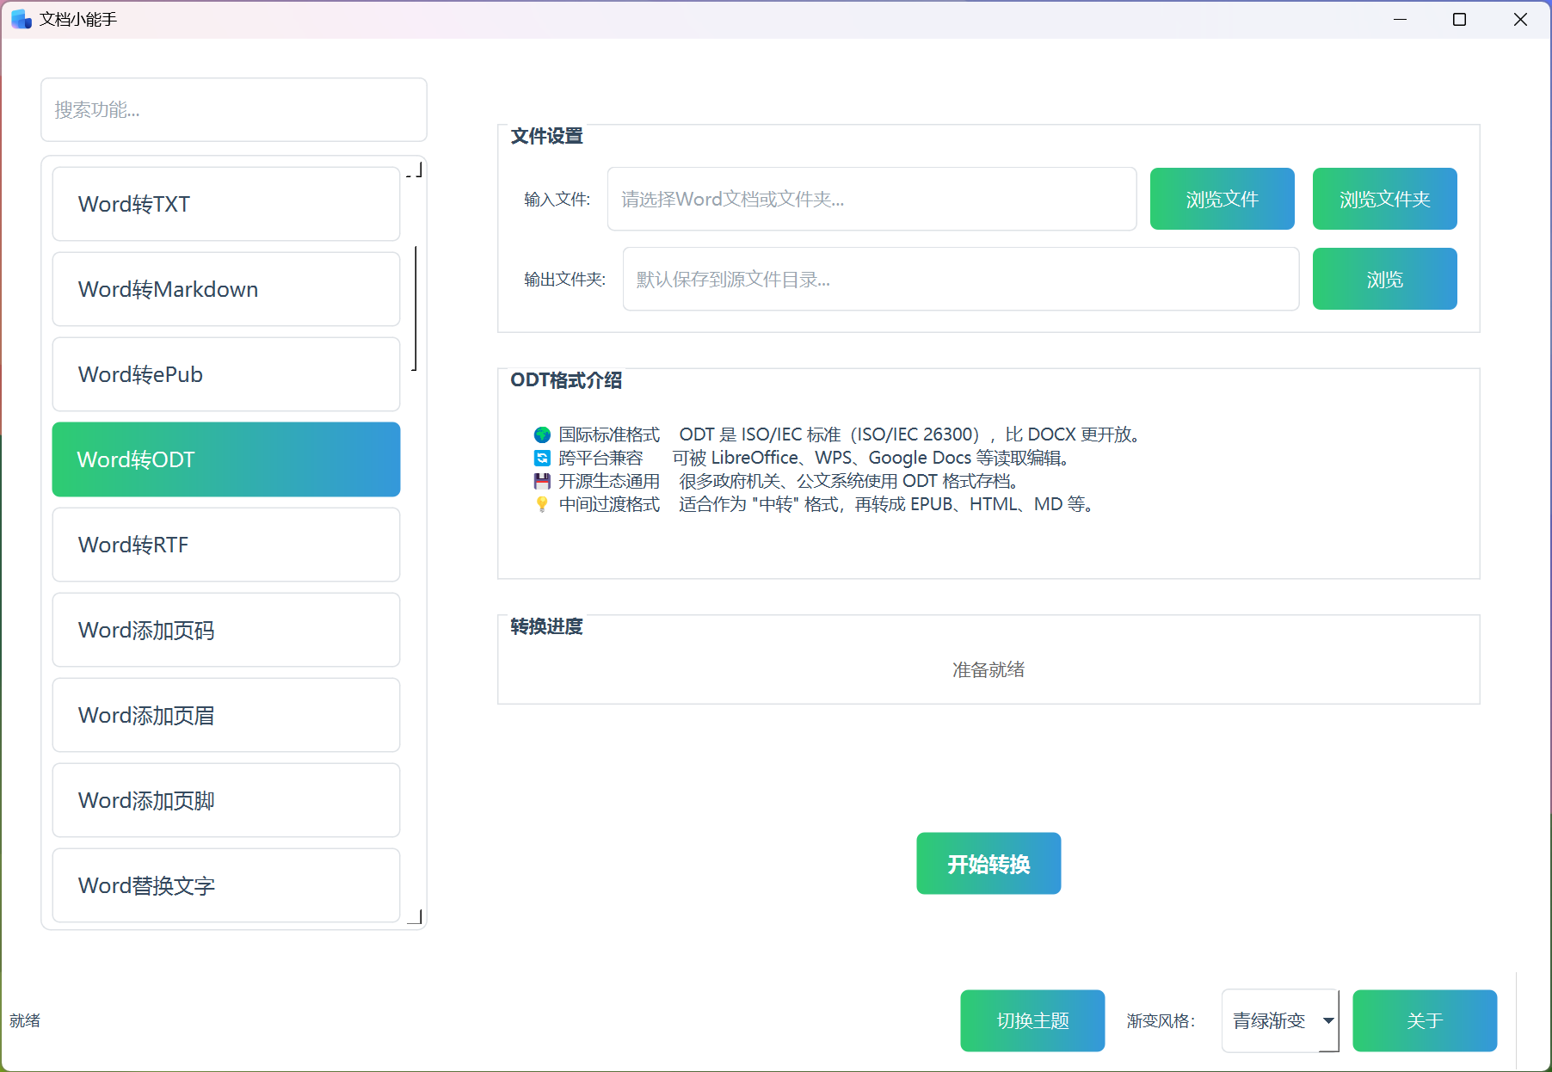Click the 输出文件夹 path input field
The image size is (1552, 1072).
[960, 279]
